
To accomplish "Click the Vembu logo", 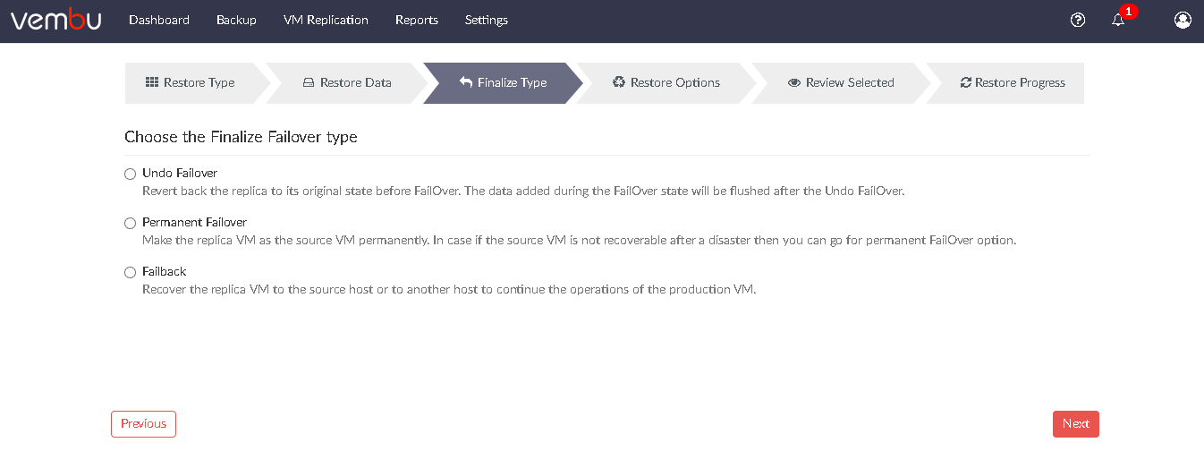I will pos(55,20).
